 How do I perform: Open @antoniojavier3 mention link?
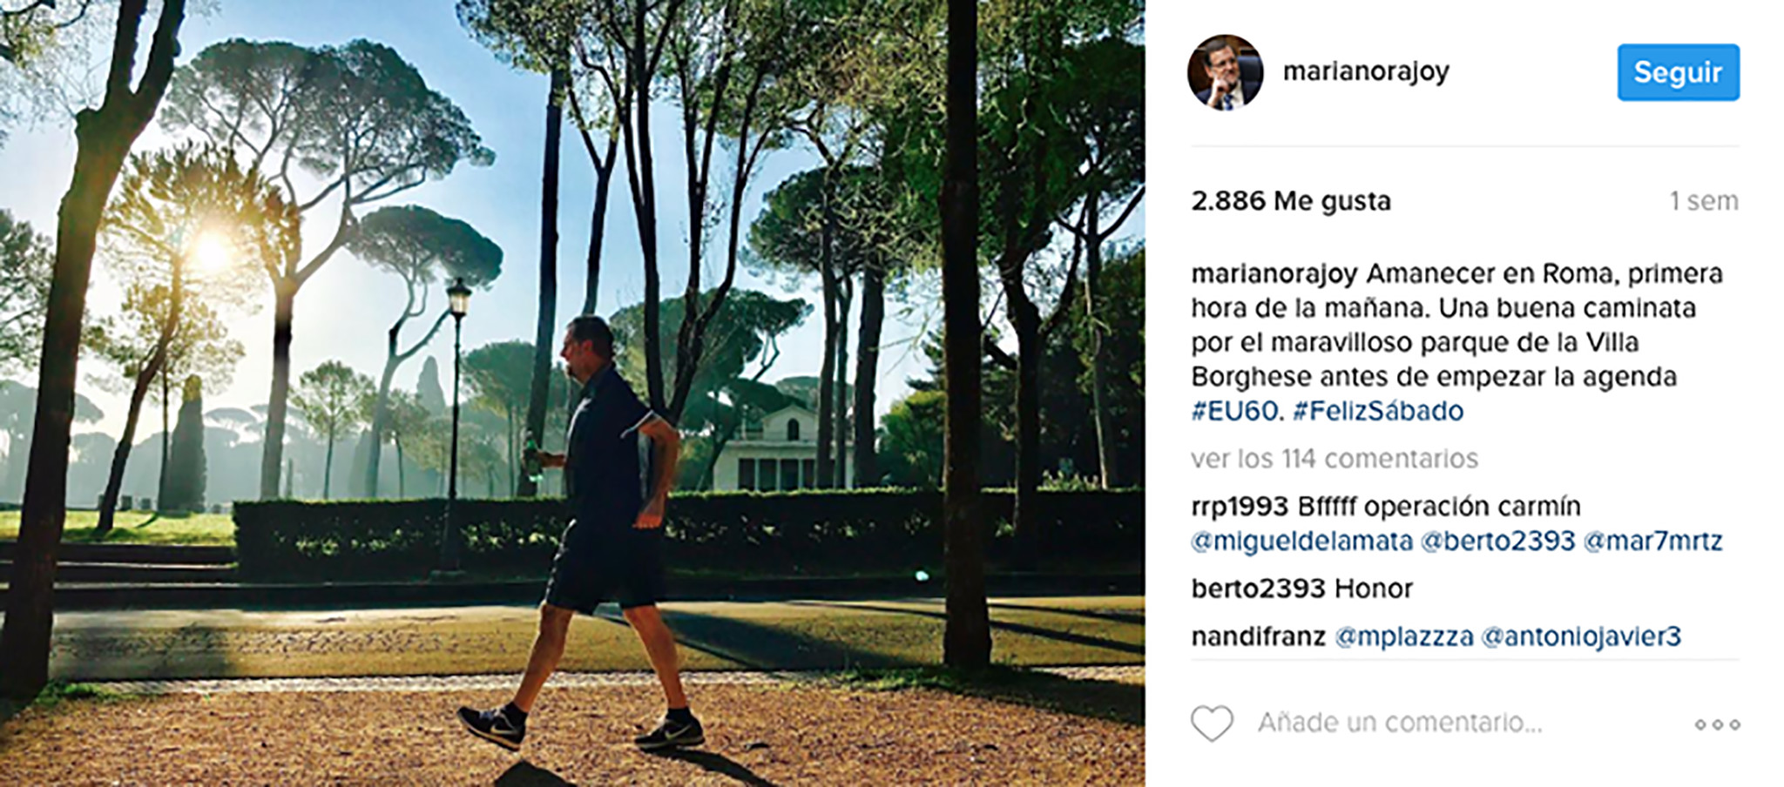tap(1581, 636)
